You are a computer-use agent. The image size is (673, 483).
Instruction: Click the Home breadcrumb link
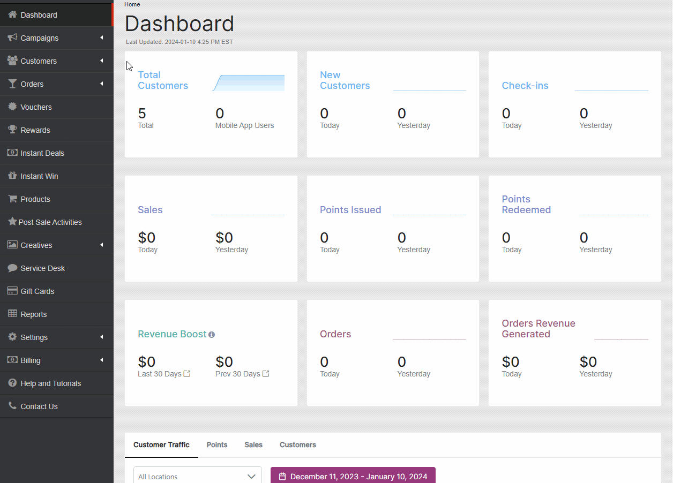tap(132, 4)
